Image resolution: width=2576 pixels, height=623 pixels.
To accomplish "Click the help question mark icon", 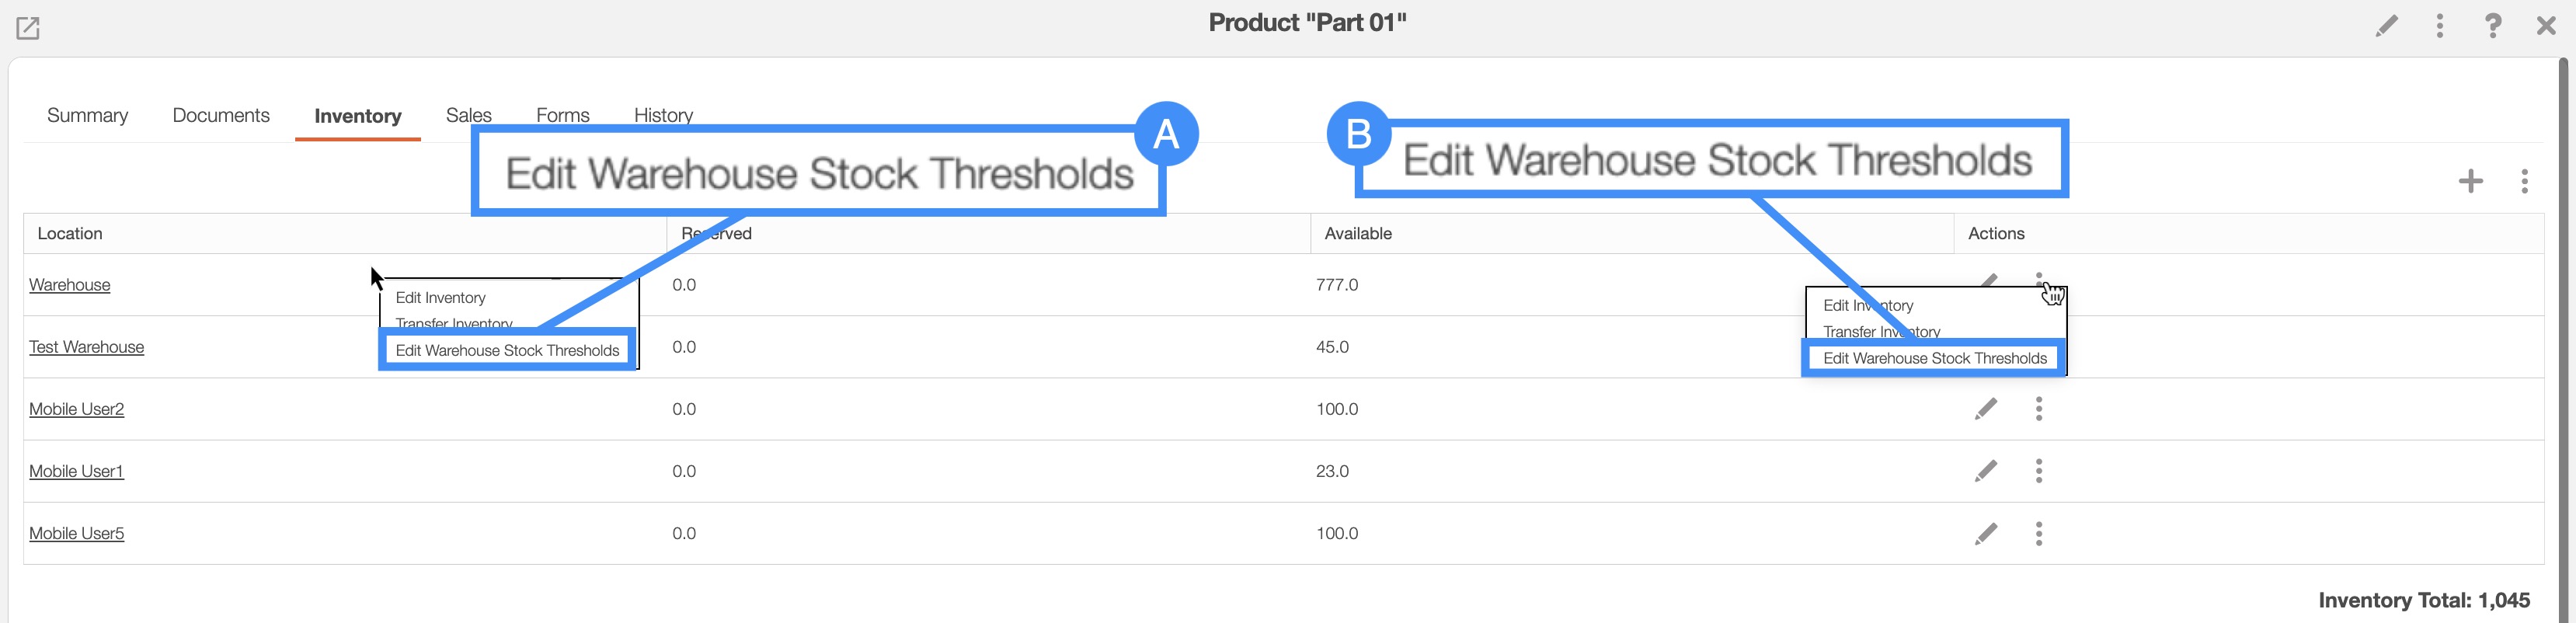I will pyautogui.click(x=2493, y=26).
